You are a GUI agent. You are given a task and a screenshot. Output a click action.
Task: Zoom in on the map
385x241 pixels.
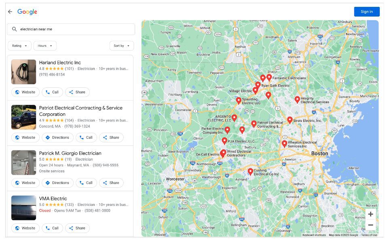pos(370,214)
